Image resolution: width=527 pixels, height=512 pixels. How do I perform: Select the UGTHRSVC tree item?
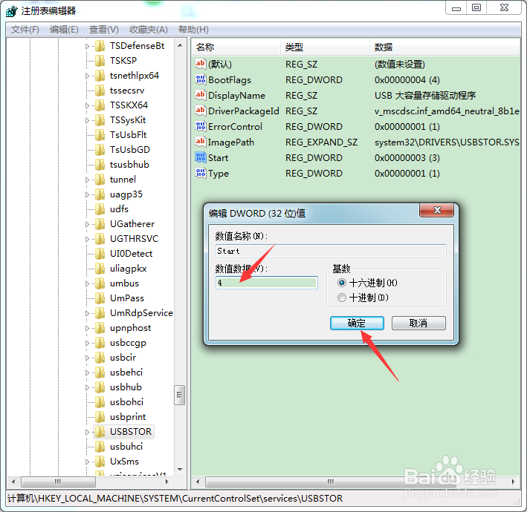point(134,239)
